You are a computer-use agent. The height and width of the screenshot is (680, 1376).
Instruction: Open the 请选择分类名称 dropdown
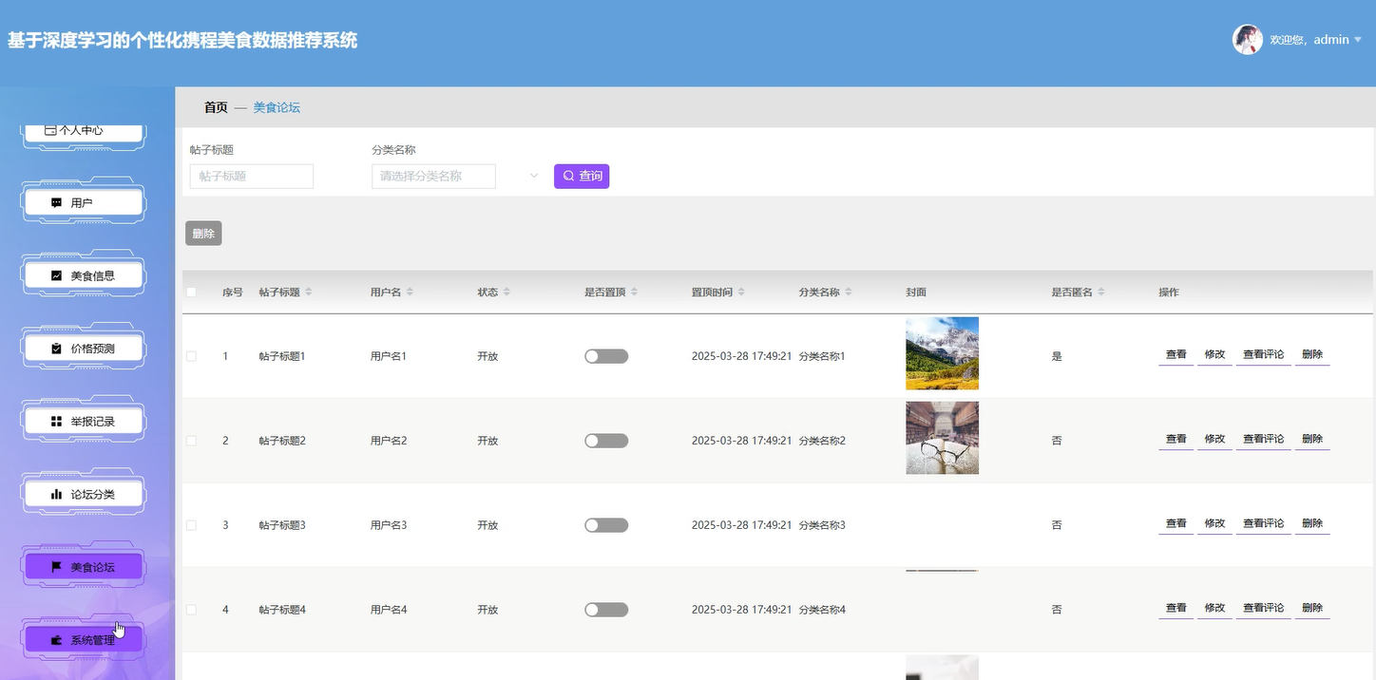click(x=456, y=176)
